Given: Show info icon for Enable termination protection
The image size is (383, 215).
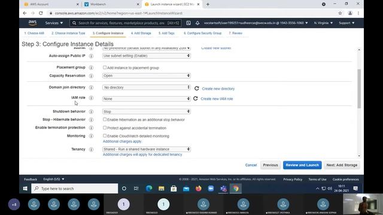Looking at the screenshot, I should pos(91,128).
